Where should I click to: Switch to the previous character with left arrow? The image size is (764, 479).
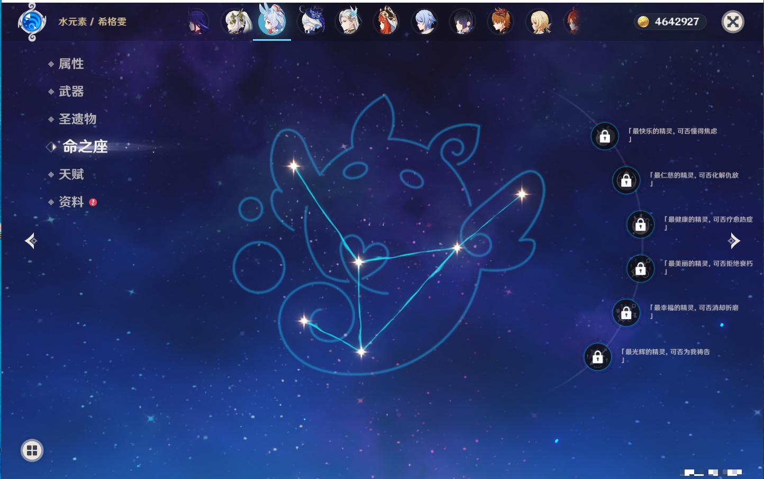(x=31, y=241)
